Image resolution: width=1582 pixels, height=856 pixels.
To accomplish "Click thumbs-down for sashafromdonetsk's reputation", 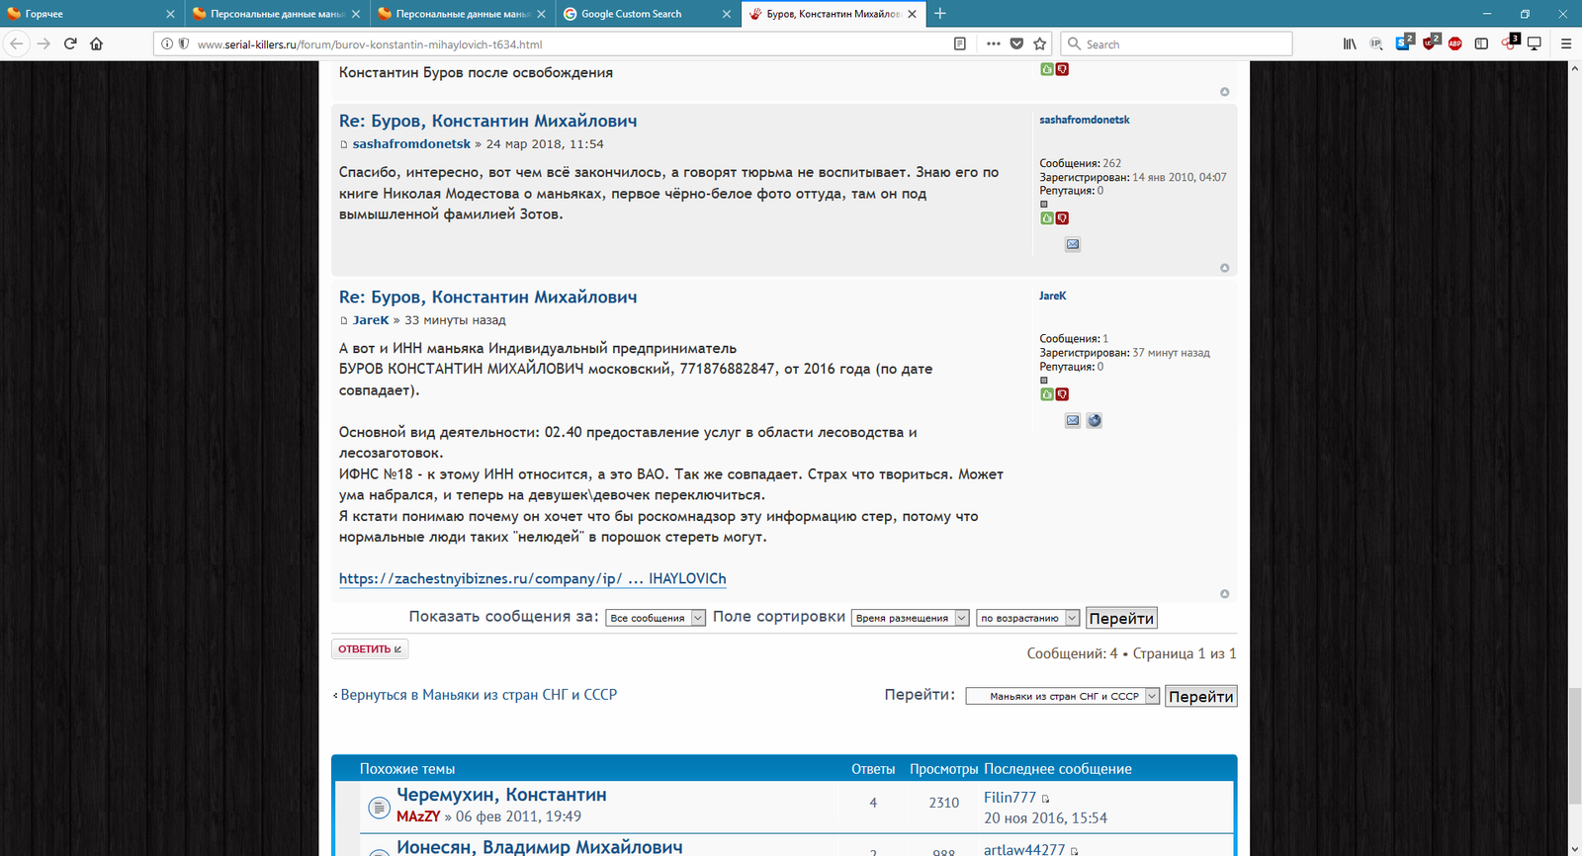I will pyautogui.click(x=1062, y=218).
